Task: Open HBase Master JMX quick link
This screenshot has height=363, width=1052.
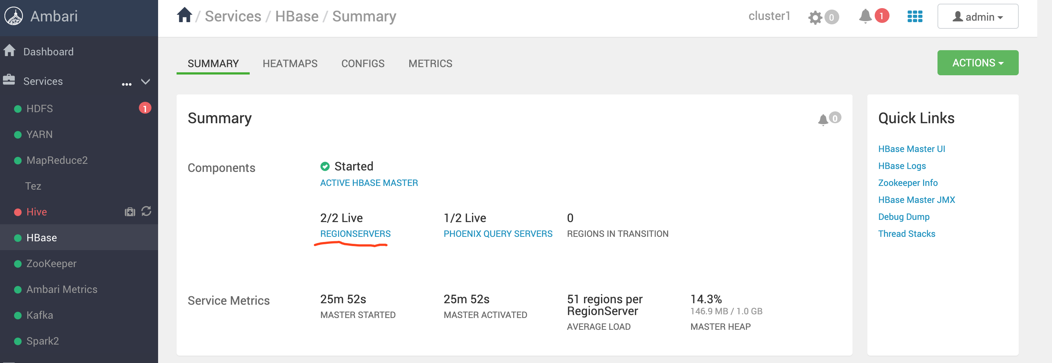Action: (x=916, y=200)
